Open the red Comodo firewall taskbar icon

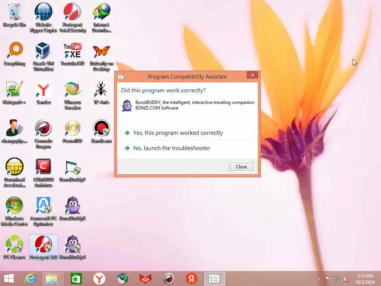pos(145,279)
